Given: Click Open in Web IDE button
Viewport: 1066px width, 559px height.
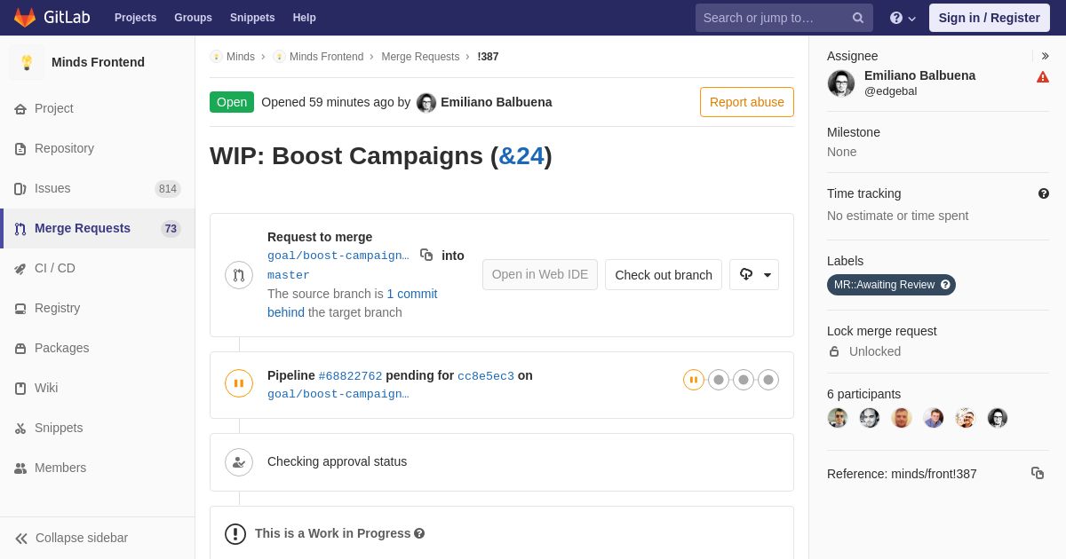Looking at the screenshot, I should (540, 275).
